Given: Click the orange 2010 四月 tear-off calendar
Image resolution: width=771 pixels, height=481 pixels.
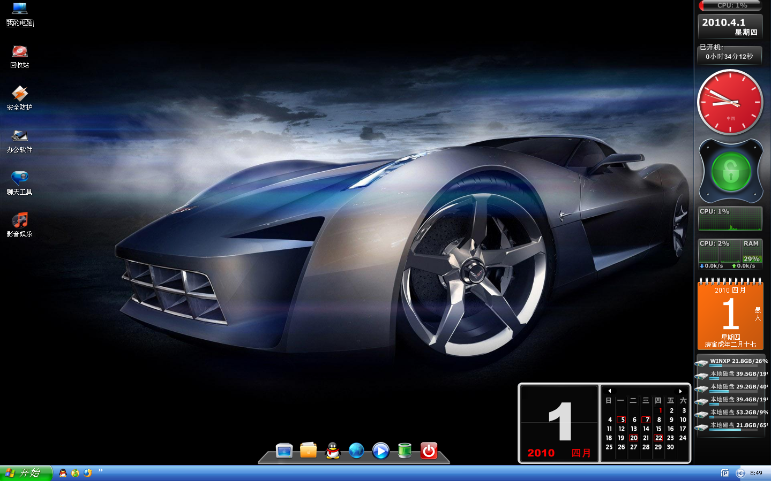Looking at the screenshot, I should tap(730, 314).
